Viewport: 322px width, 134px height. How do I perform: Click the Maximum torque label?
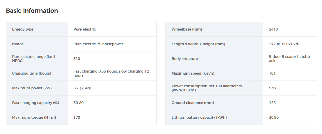coord(34,118)
